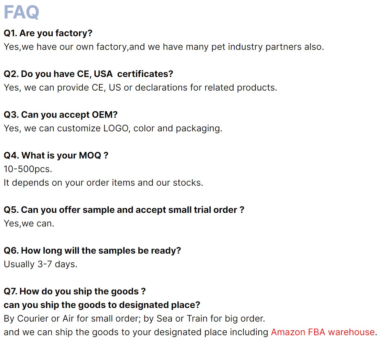Select 'Q6. How long will the samples be ready?'
This screenshot has height=341, width=388.
pyautogui.click(x=92, y=251)
